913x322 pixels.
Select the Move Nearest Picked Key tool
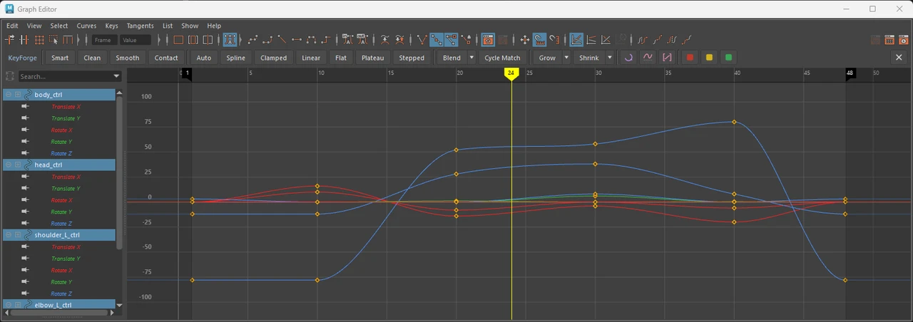click(9, 40)
